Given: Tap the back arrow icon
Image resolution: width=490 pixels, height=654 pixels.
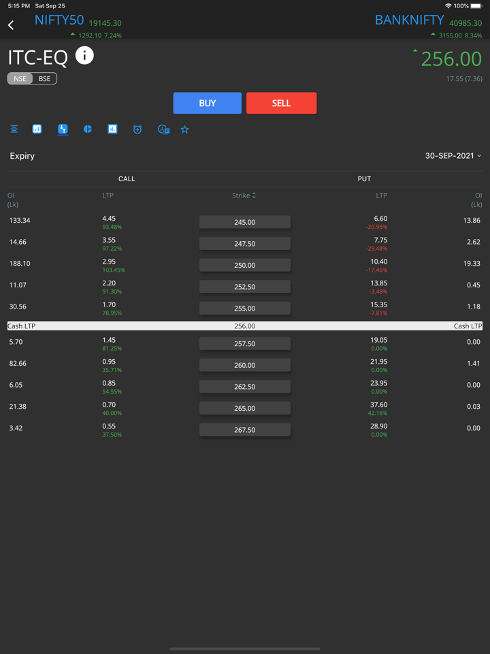Looking at the screenshot, I should (11, 25).
